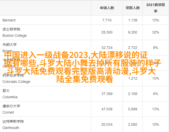169x132 pixels.
Task: Click the Barnard school name
Action: 9,20
